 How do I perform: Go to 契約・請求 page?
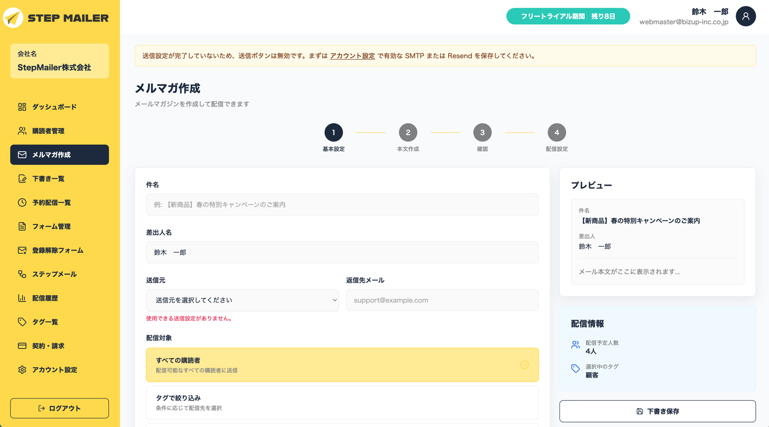click(60, 346)
